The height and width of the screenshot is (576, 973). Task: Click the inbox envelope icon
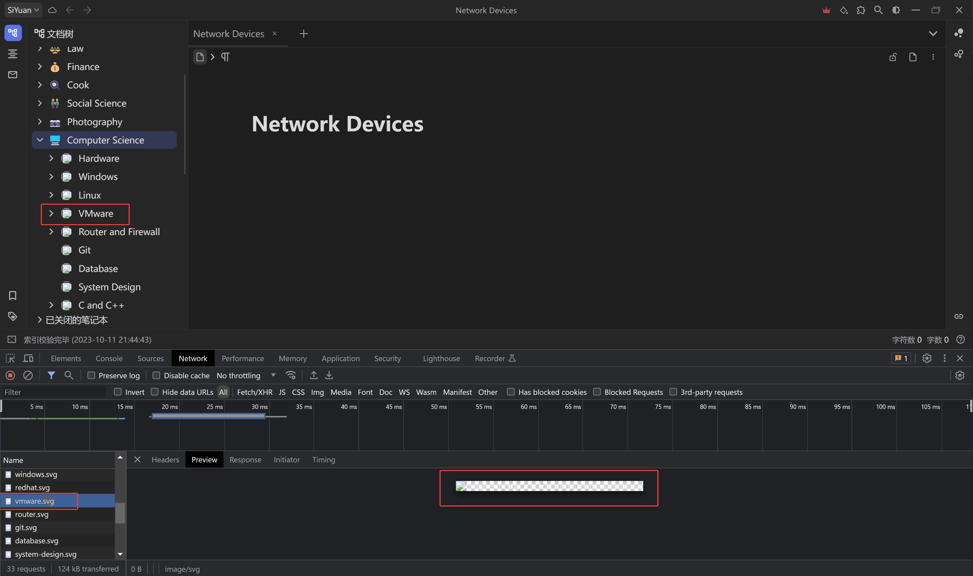coord(12,75)
